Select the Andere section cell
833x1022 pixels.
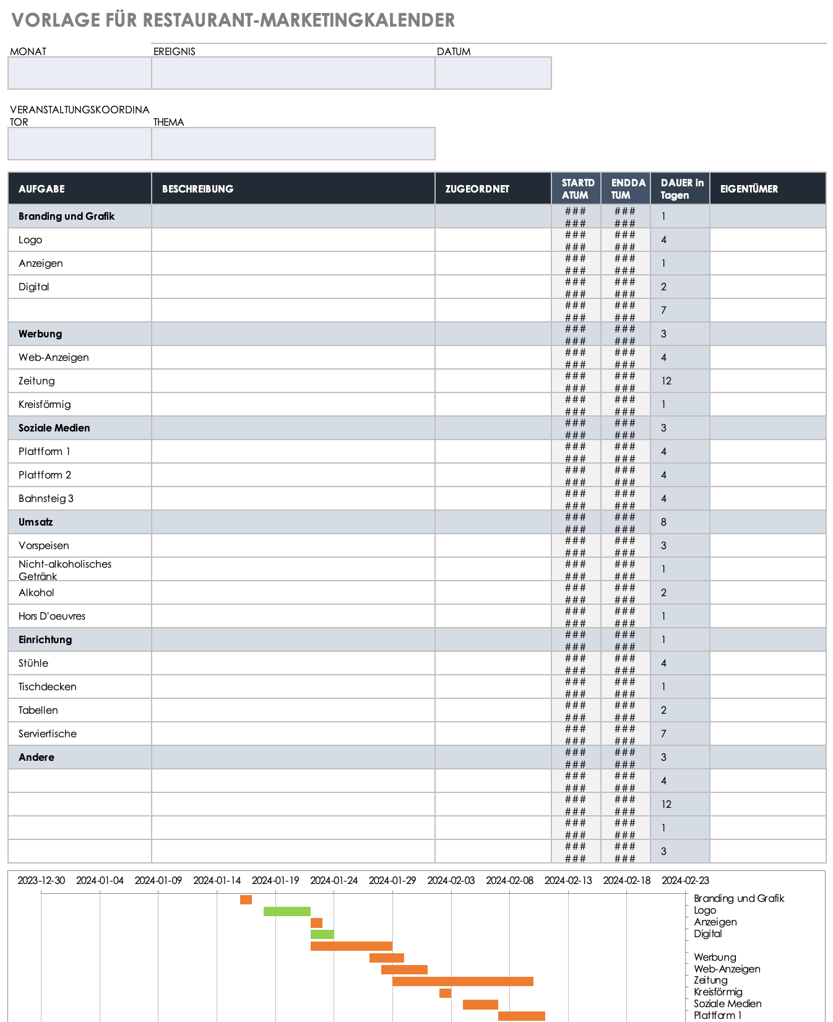[x=80, y=757]
